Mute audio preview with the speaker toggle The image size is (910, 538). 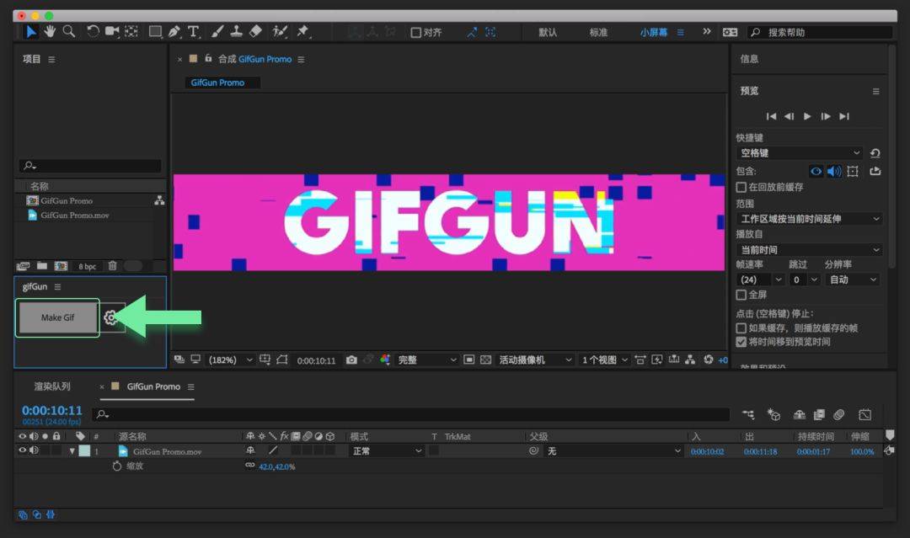[x=834, y=171]
